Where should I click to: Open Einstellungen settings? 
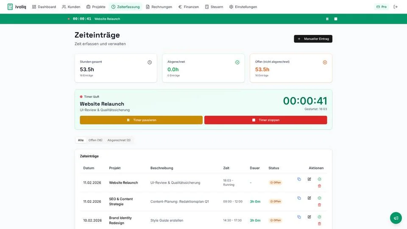pos(243,7)
